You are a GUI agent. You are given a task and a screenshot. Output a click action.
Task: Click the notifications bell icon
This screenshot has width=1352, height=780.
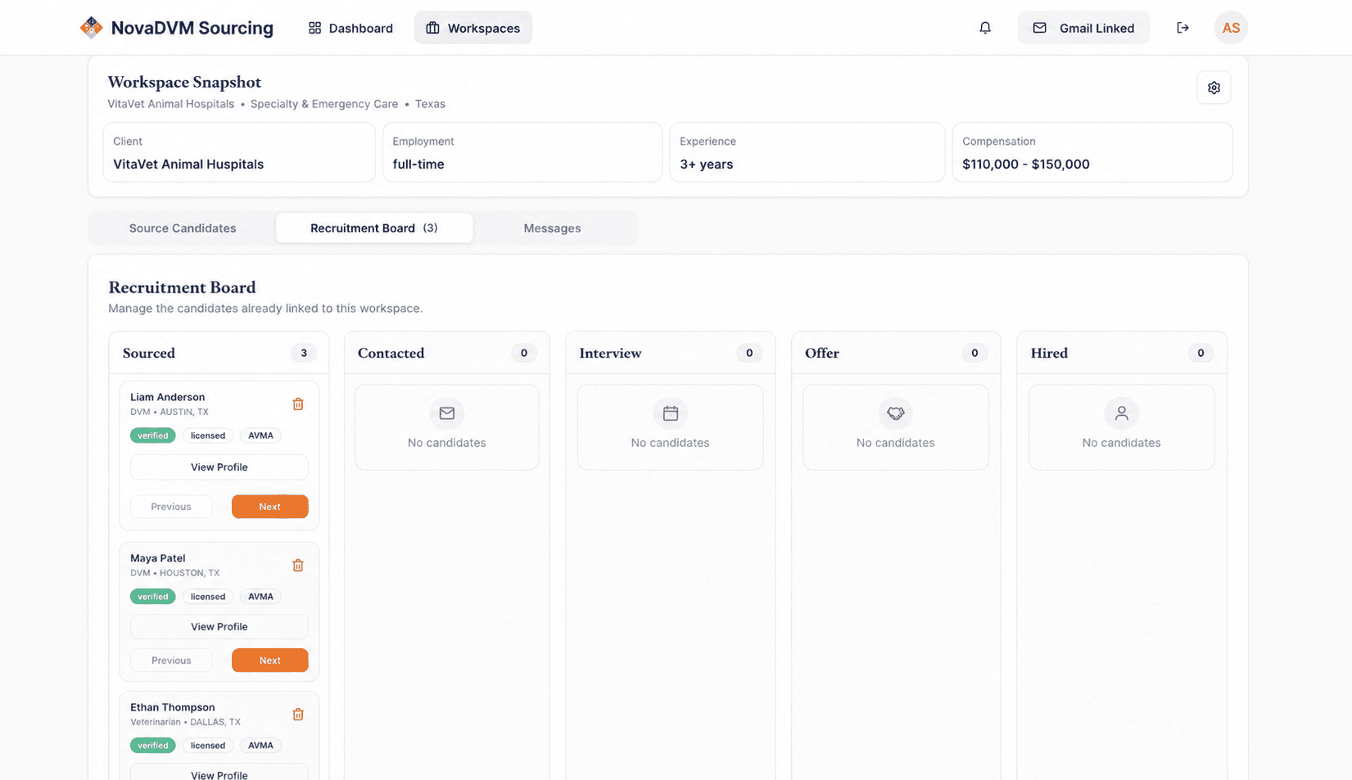[x=985, y=28]
